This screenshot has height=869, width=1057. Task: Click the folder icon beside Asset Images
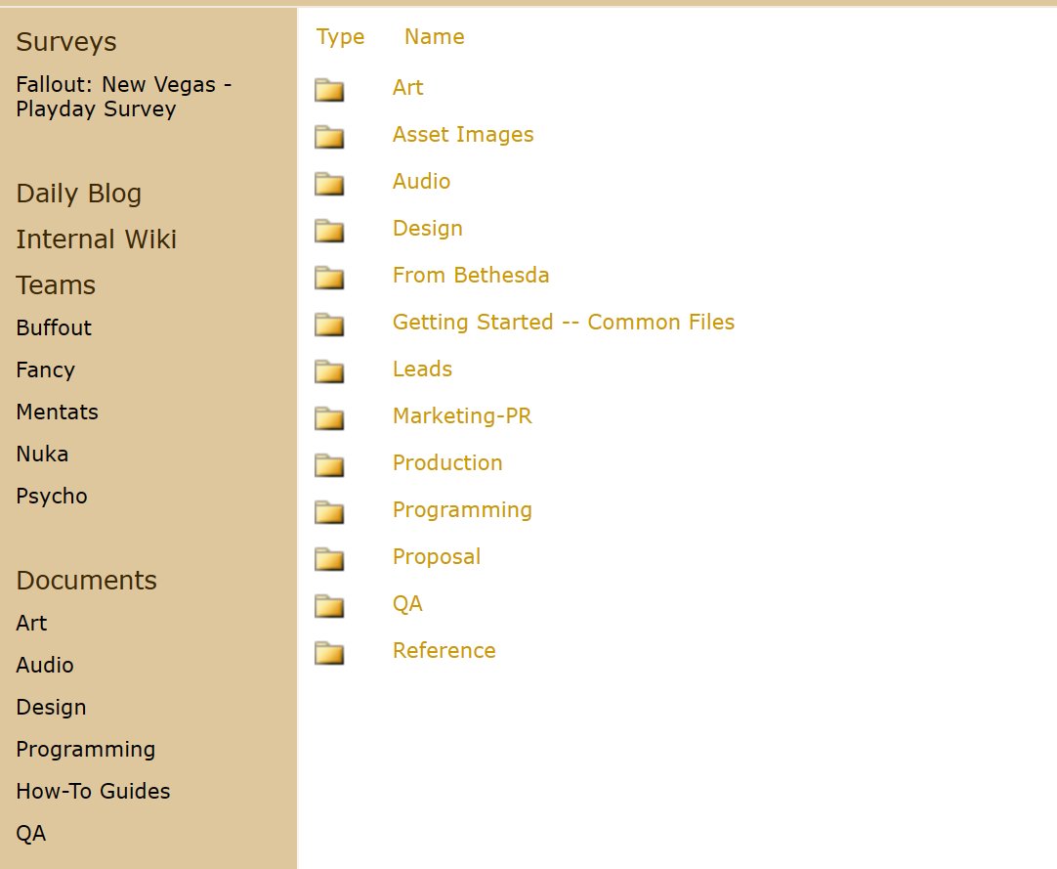coord(329,136)
